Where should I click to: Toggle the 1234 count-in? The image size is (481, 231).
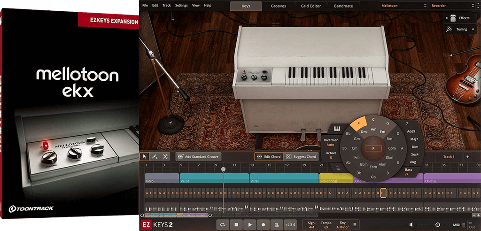(x=290, y=224)
